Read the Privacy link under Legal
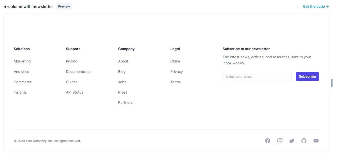Image resolution: width=339 pixels, height=164 pixels. point(176,72)
